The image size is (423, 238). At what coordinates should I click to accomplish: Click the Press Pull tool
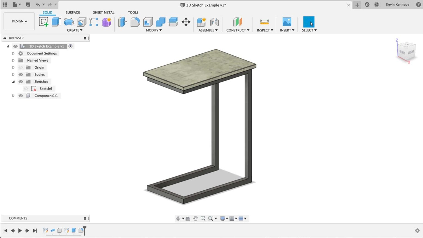point(122,21)
